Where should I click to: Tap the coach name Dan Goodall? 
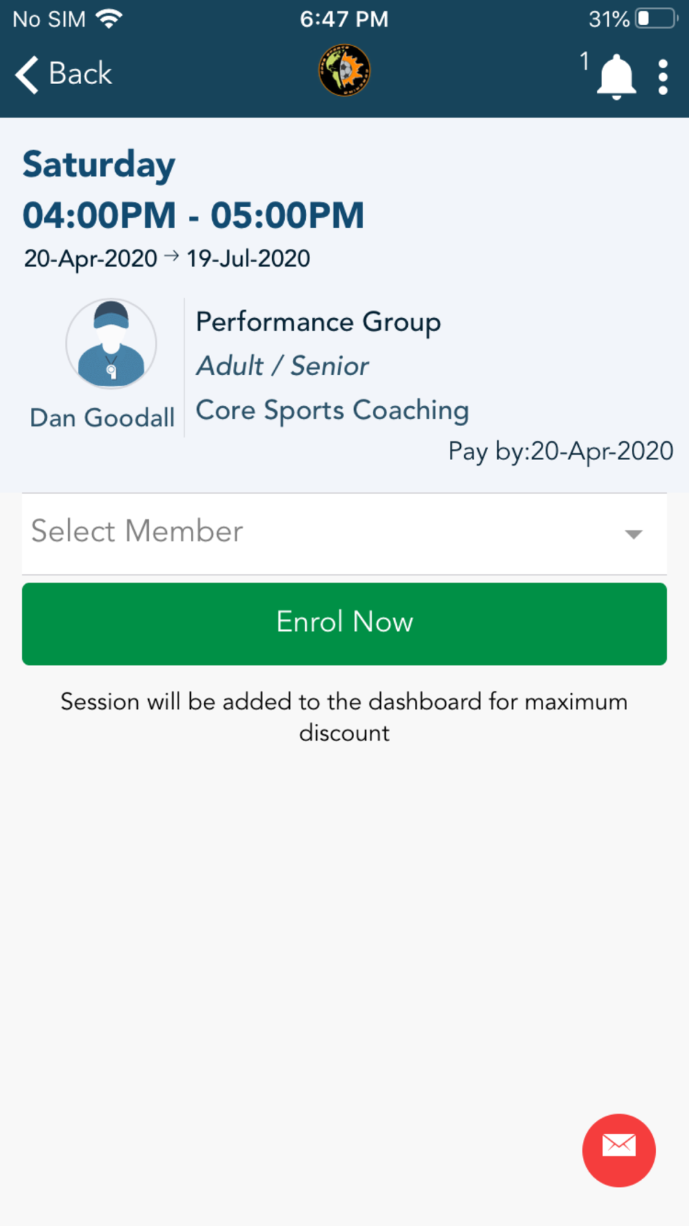pos(102,418)
